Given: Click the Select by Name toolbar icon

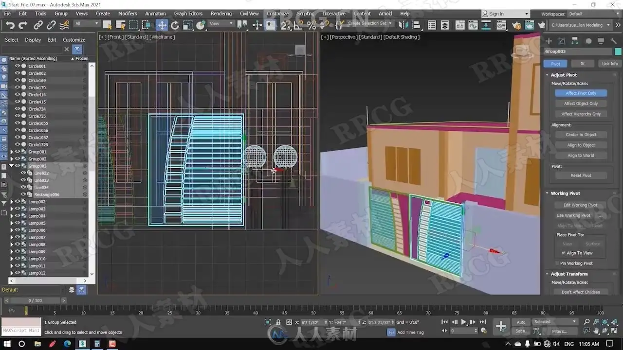Looking at the screenshot, I should (x=120, y=25).
